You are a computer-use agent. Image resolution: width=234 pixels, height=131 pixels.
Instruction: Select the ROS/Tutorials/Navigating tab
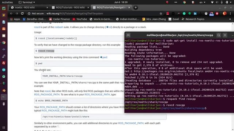[x=111, y=7]
